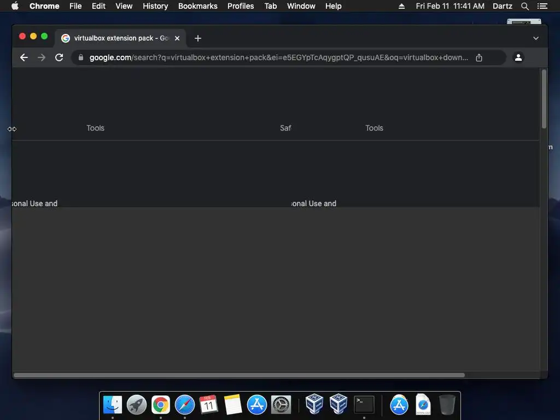The image size is (560, 420).
Task: Open Safari from the Dock
Action: click(x=185, y=405)
